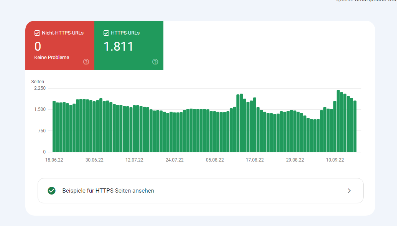Click the first bar of the chart
This screenshot has width=397, height=226.
point(54,127)
